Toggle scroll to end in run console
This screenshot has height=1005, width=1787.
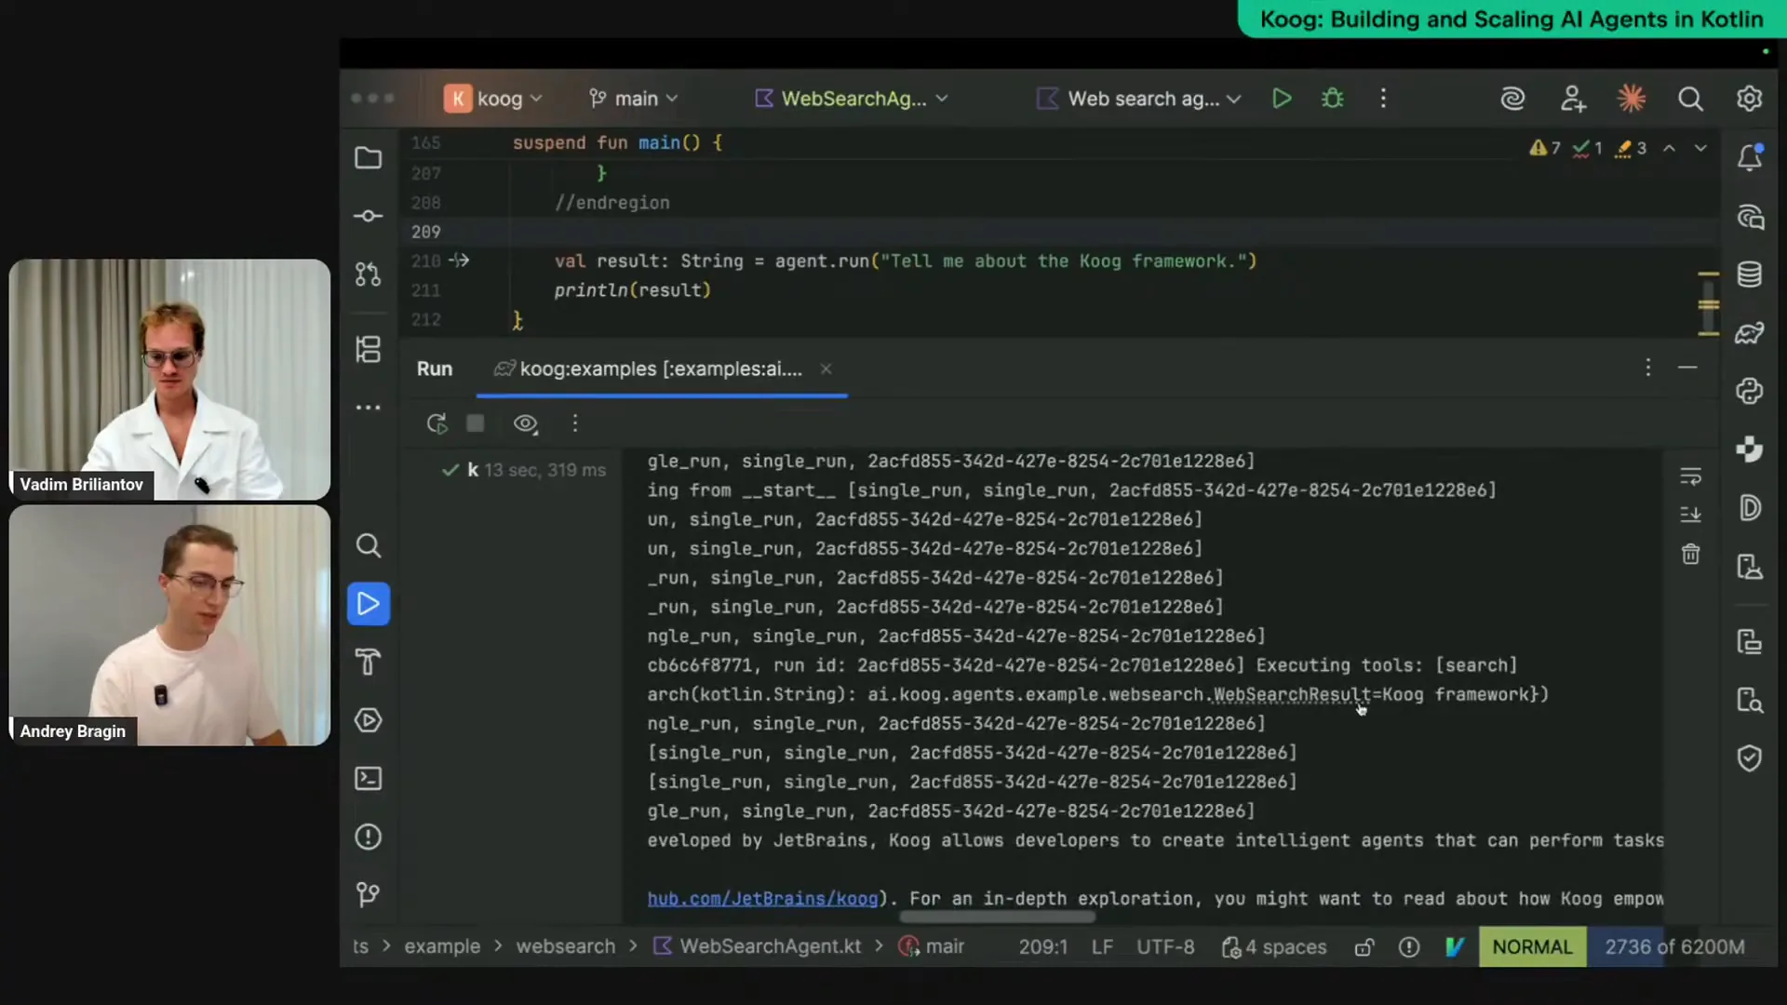click(1691, 515)
